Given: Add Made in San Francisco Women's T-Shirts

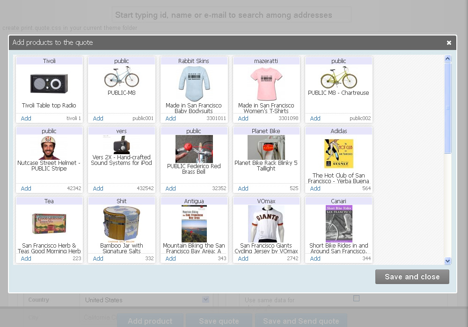Looking at the screenshot, I should pyautogui.click(x=243, y=118).
